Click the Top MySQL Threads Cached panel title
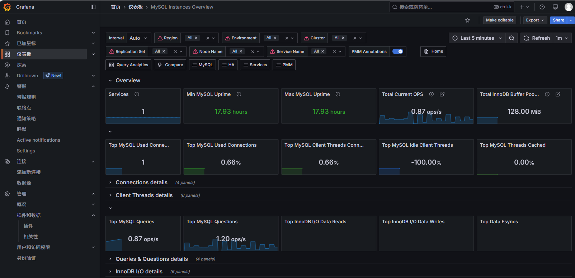 point(513,145)
